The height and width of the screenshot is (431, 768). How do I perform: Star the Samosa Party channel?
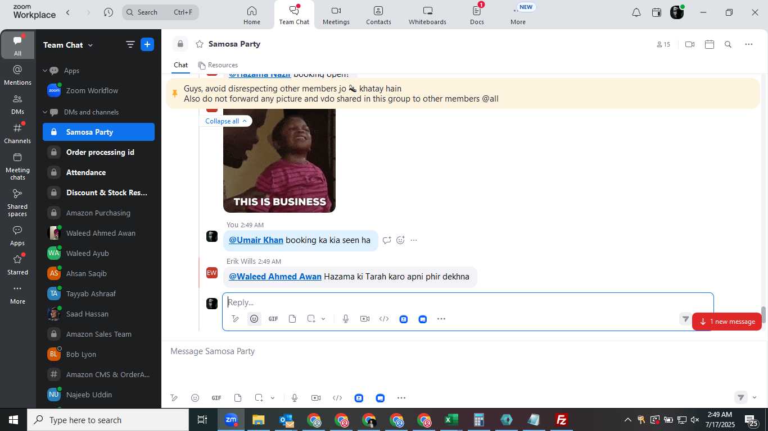pos(199,44)
